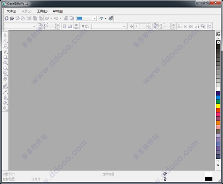Click the Corel online icon
Viewport: 223px width, 184px height.
(x=111, y=18)
